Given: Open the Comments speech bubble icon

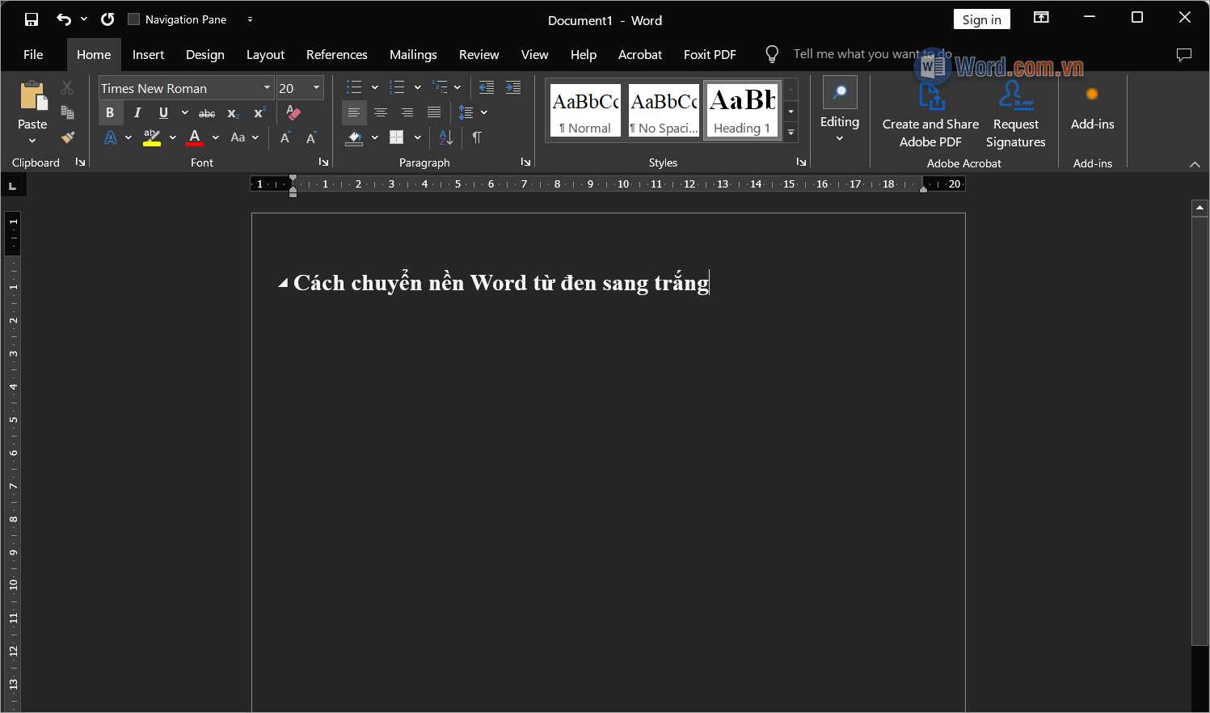Looking at the screenshot, I should [x=1184, y=54].
